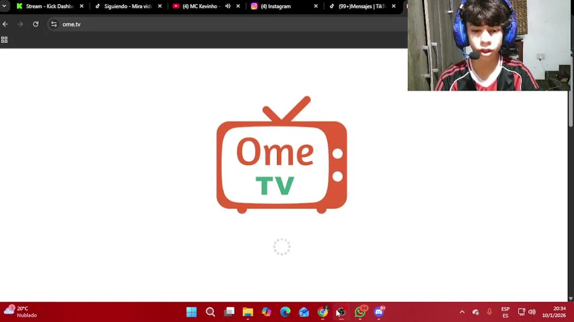Reload the ome.tv page
574x322 pixels.
click(35, 24)
